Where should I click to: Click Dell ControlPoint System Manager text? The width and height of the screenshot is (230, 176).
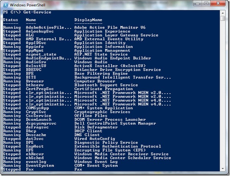(x=115, y=123)
